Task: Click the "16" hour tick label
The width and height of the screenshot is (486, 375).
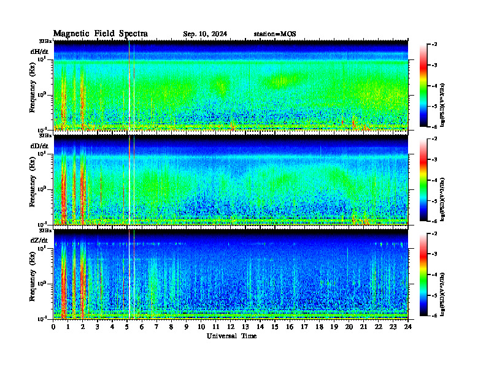Action: 290,327
